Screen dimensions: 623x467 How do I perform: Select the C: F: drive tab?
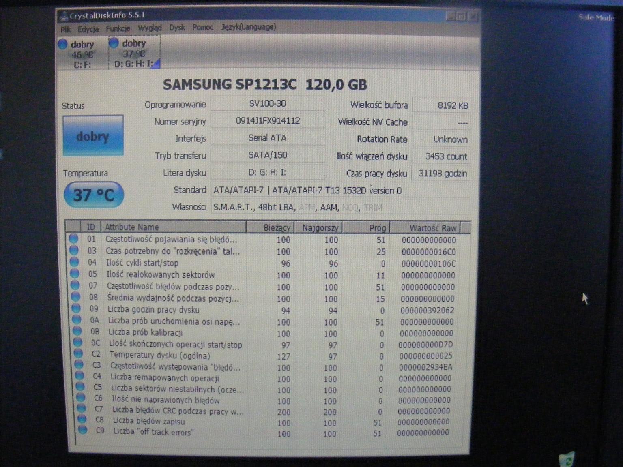81,52
